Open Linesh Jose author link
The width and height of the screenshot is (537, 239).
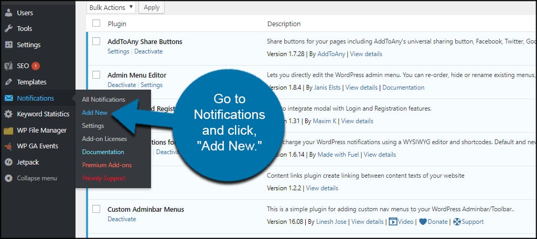coord(331,222)
